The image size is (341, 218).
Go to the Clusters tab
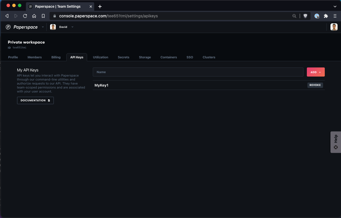pyautogui.click(x=209, y=57)
